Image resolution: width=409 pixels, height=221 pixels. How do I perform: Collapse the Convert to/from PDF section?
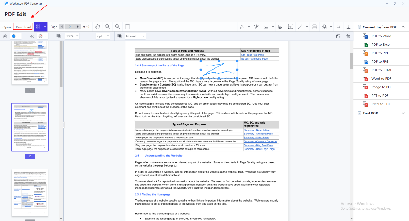point(403,27)
